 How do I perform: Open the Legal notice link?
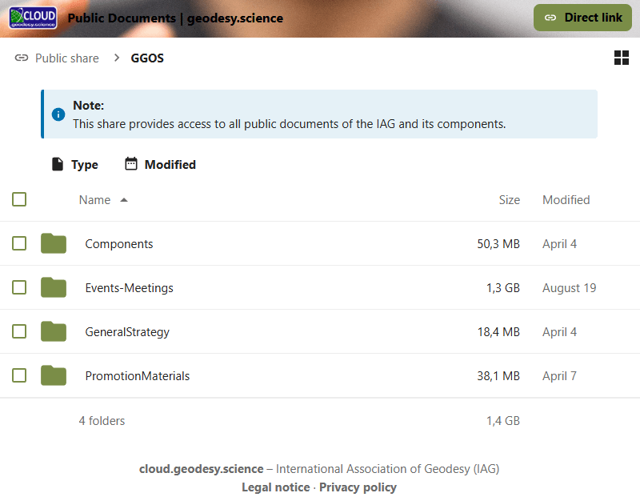(x=275, y=487)
